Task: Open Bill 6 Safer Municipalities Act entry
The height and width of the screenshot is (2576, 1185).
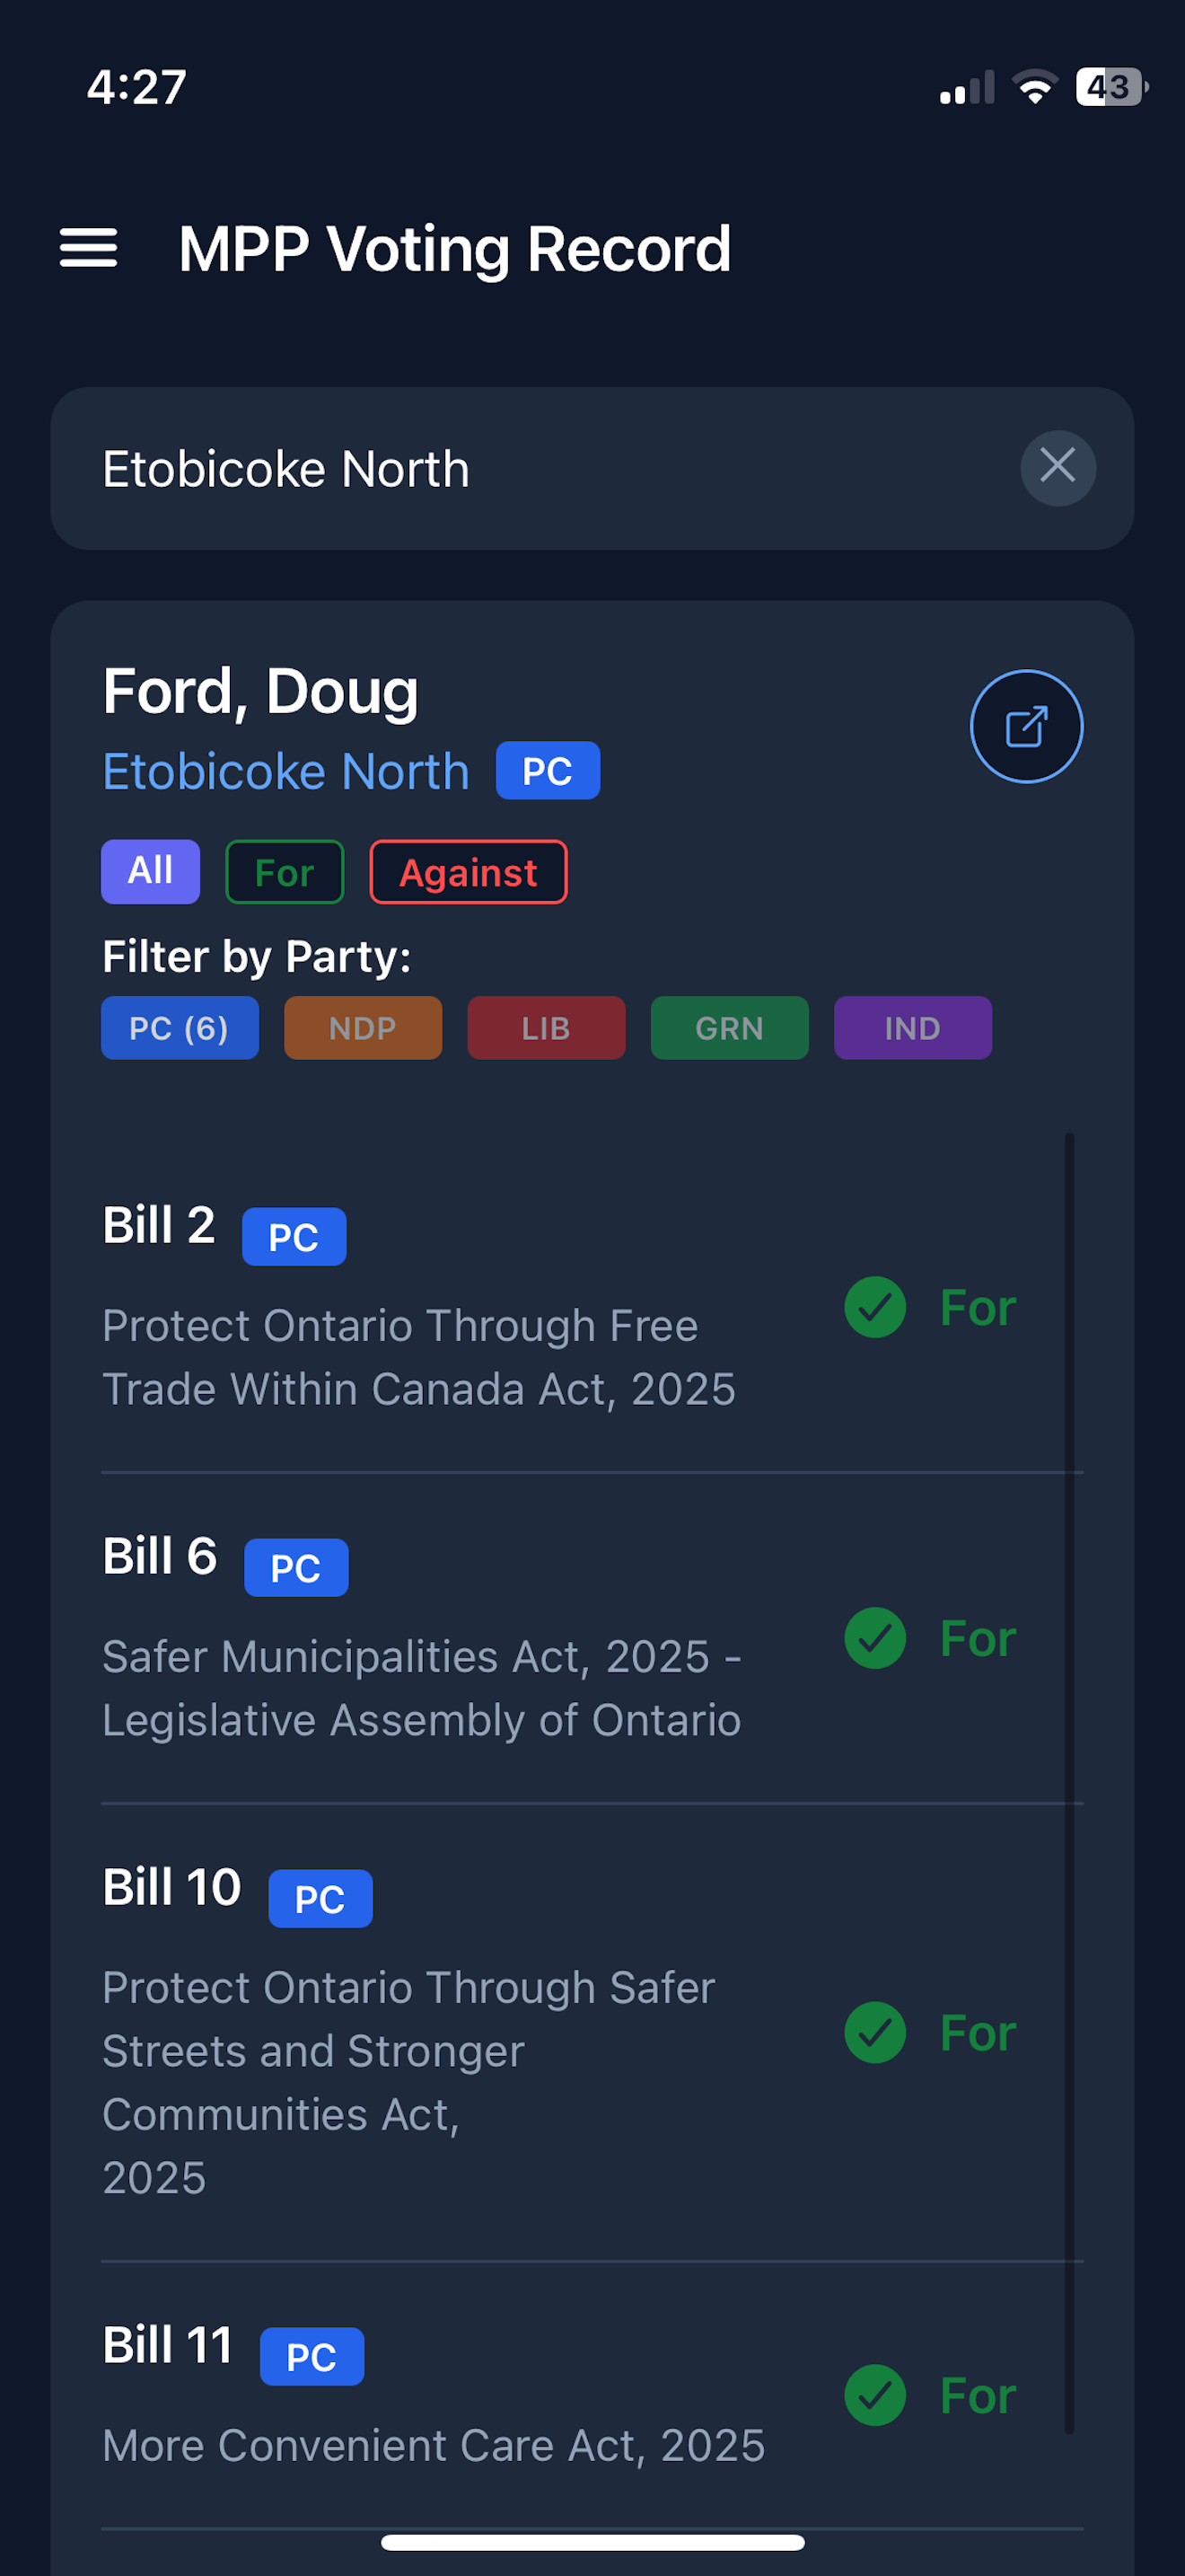Action: pyautogui.click(x=422, y=1687)
